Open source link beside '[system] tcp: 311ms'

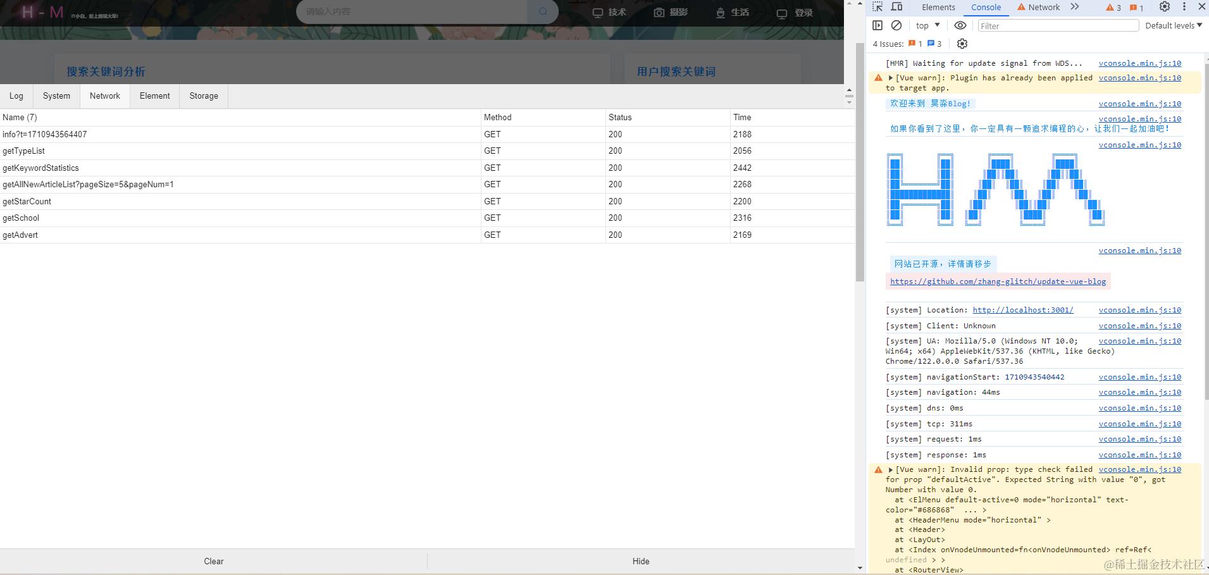point(1140,424)
